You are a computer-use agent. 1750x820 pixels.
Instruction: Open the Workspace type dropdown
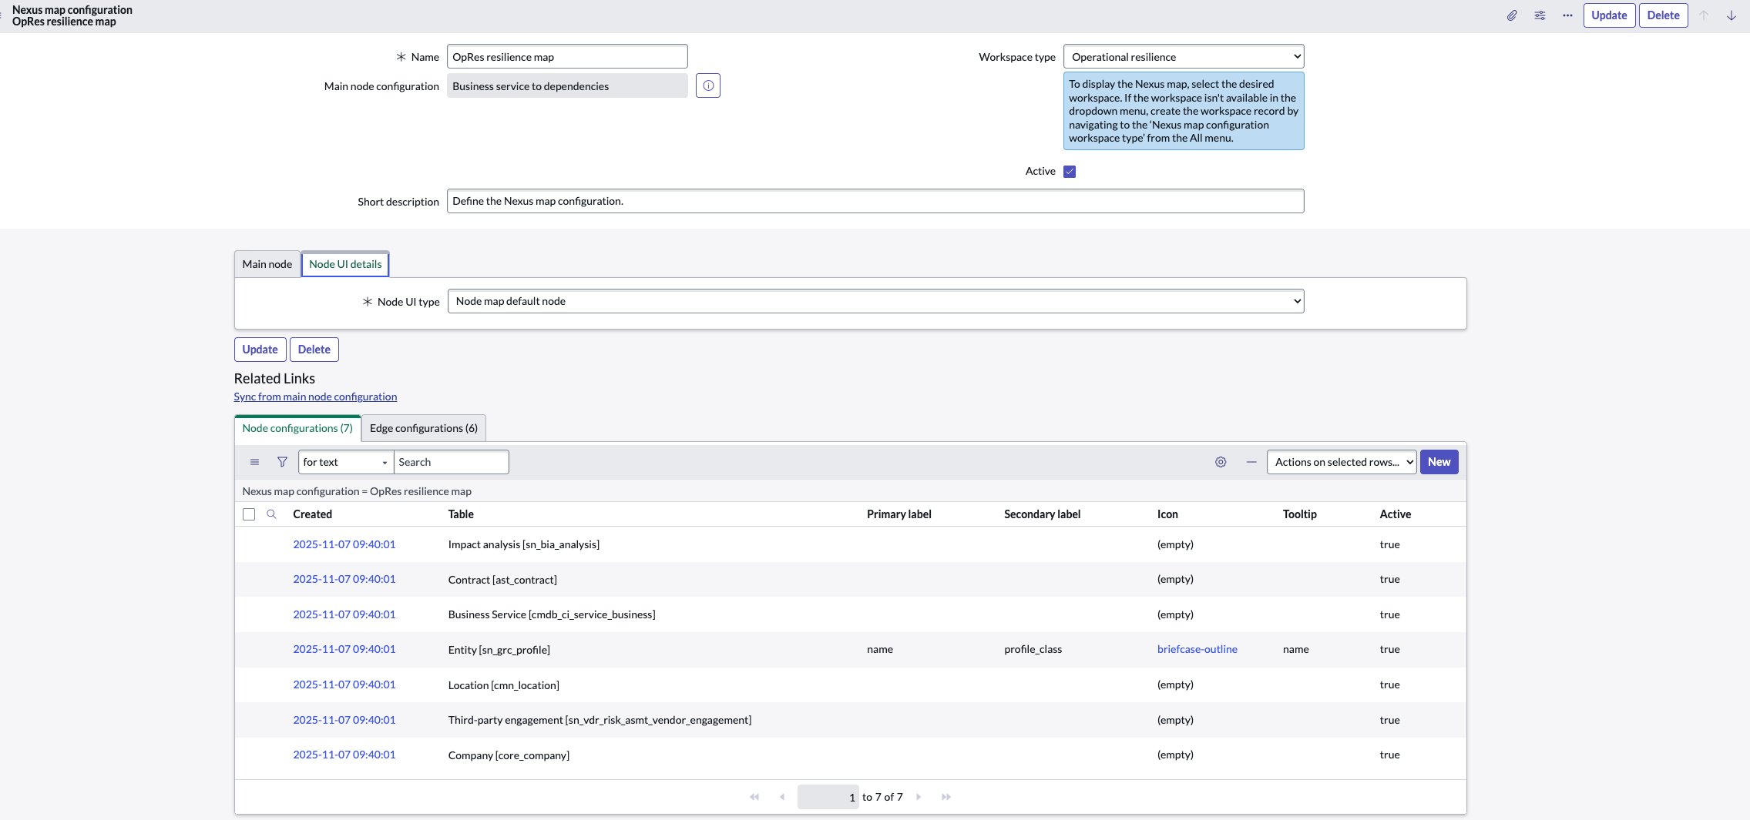tap(1184, 57)
